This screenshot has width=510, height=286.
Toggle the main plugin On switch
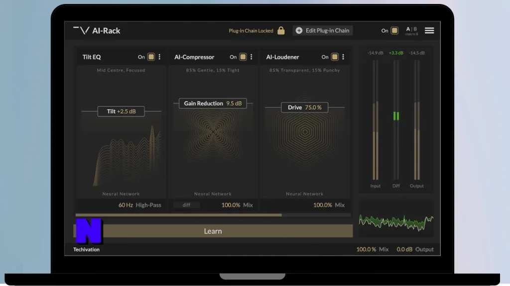click(x=394, y=30)
